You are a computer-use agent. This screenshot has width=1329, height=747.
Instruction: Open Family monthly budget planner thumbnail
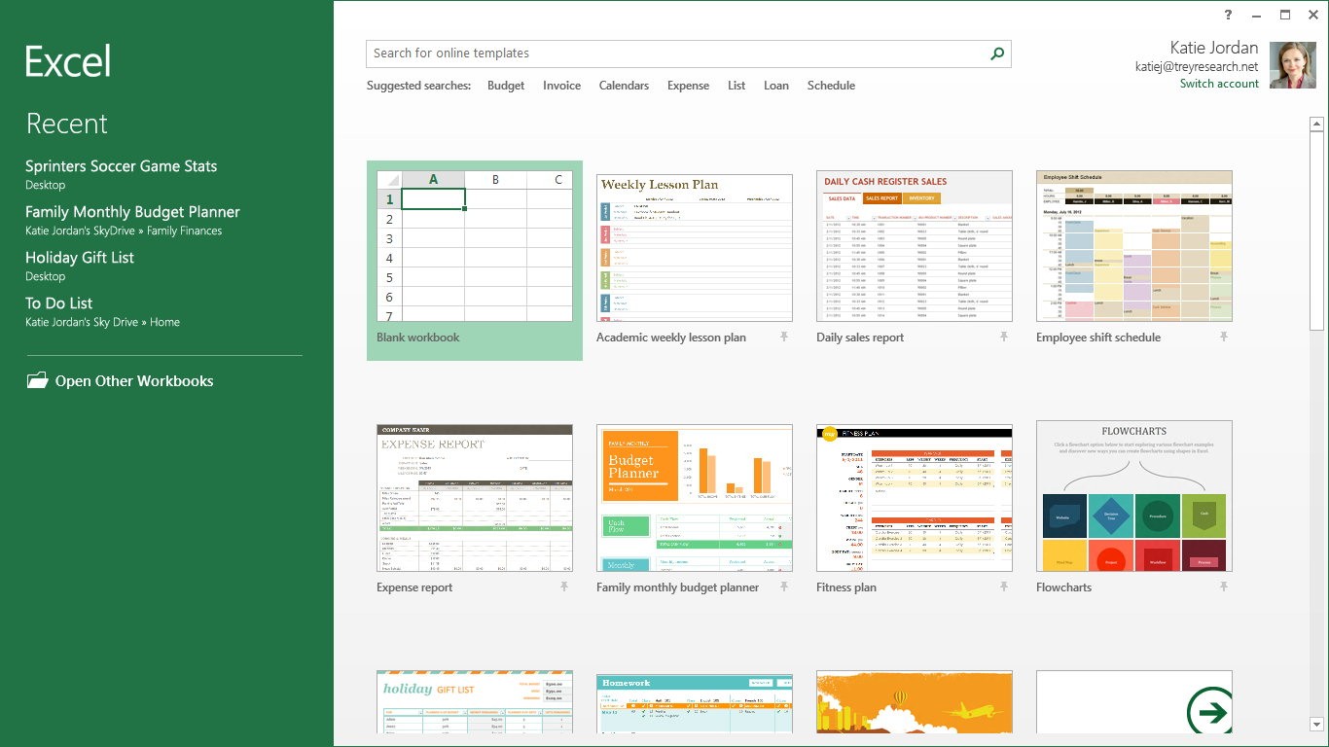click(x=695, y=498)
